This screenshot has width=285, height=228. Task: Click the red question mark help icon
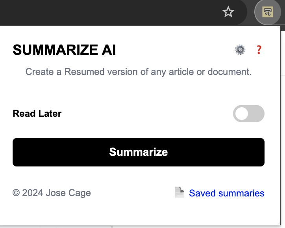(259, 50)
